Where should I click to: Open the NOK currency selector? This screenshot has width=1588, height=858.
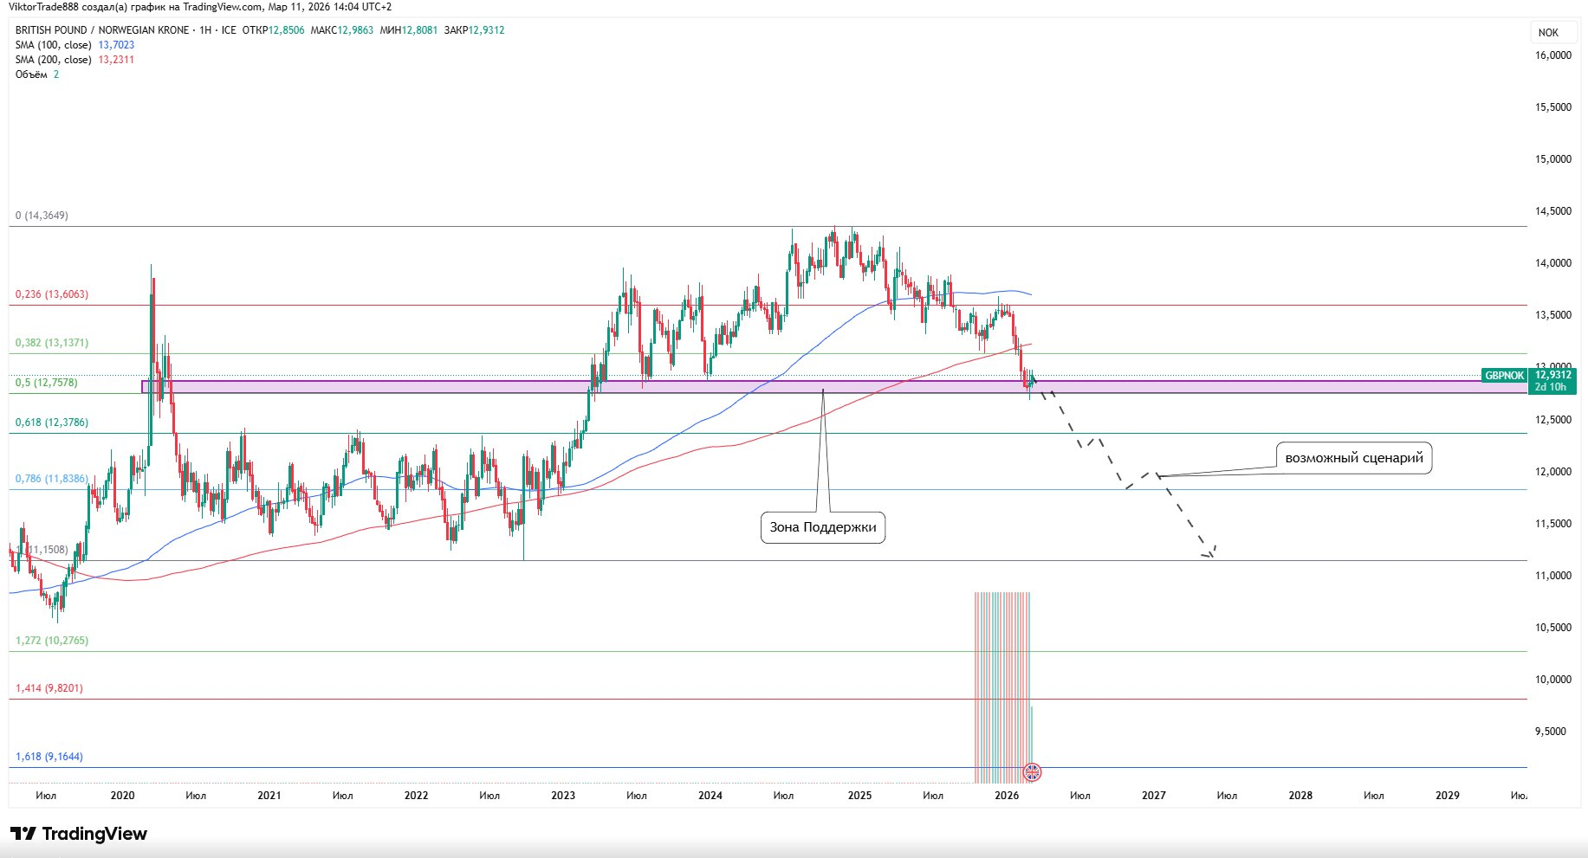point(1548,33)
